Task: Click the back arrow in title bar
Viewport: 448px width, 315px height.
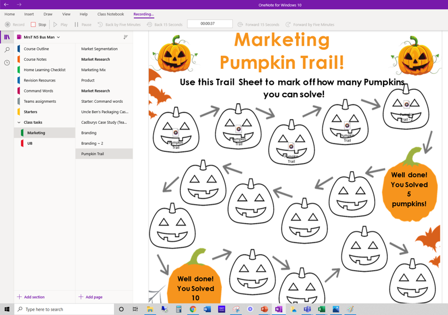Action: (6, 4)
